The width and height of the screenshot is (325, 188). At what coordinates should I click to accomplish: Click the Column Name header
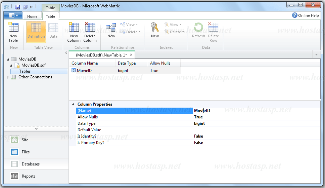click(92, 63)
